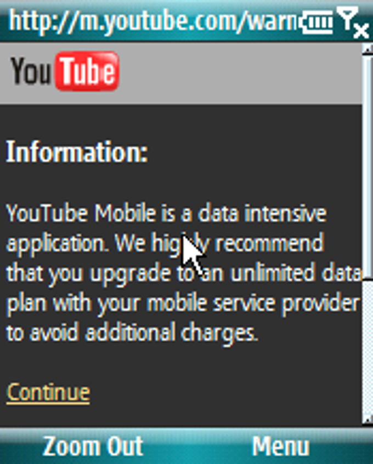
Task: Select the Zoom Out softkey
Action: [x=93, y=446]
